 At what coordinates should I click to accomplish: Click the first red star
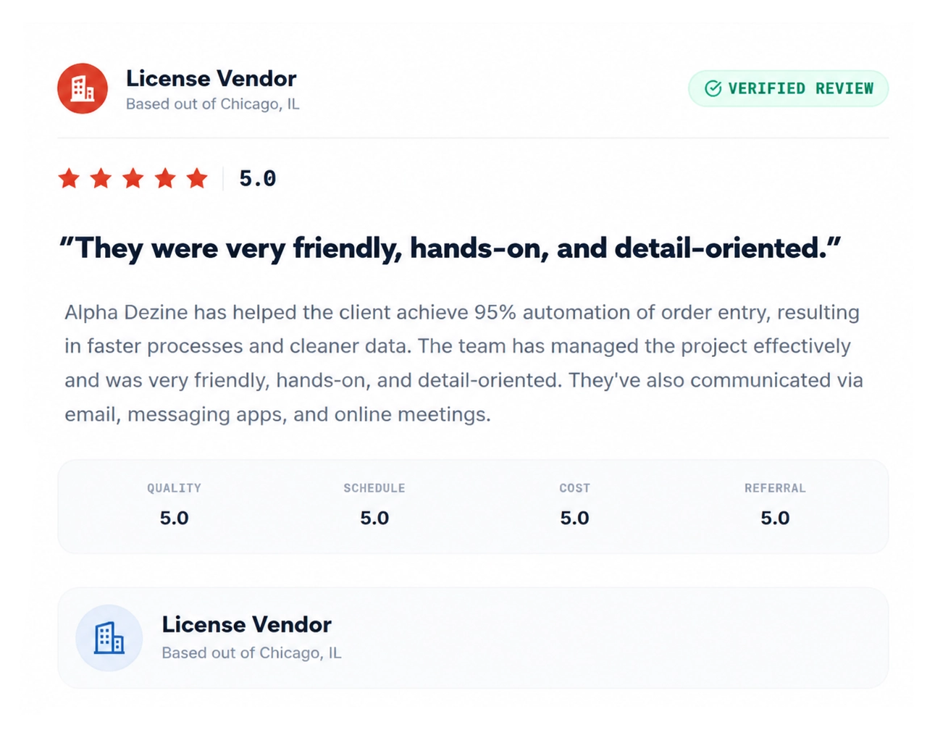tap(70, 178)
